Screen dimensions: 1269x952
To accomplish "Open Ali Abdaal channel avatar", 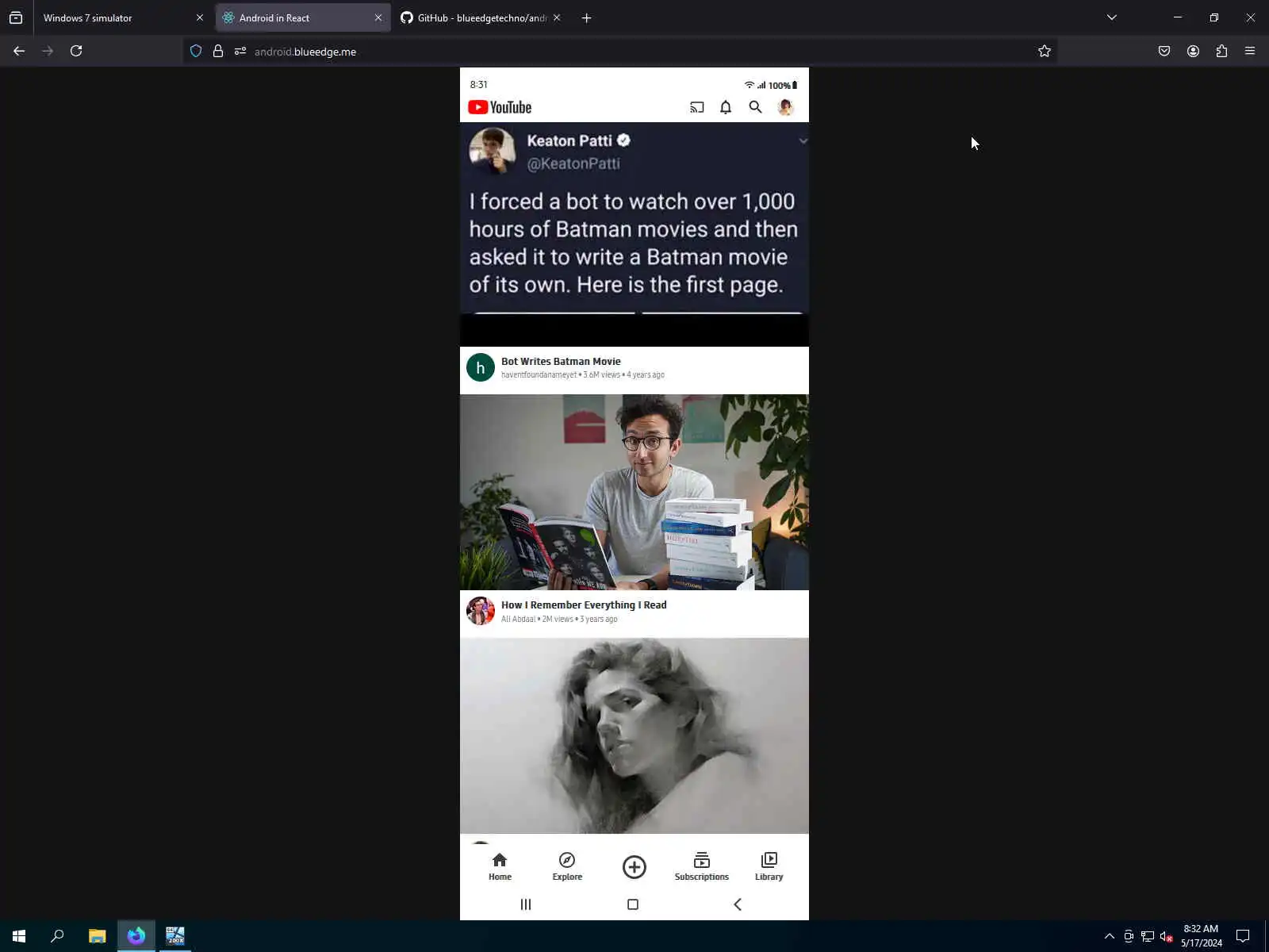I will [x=481, y=611].
